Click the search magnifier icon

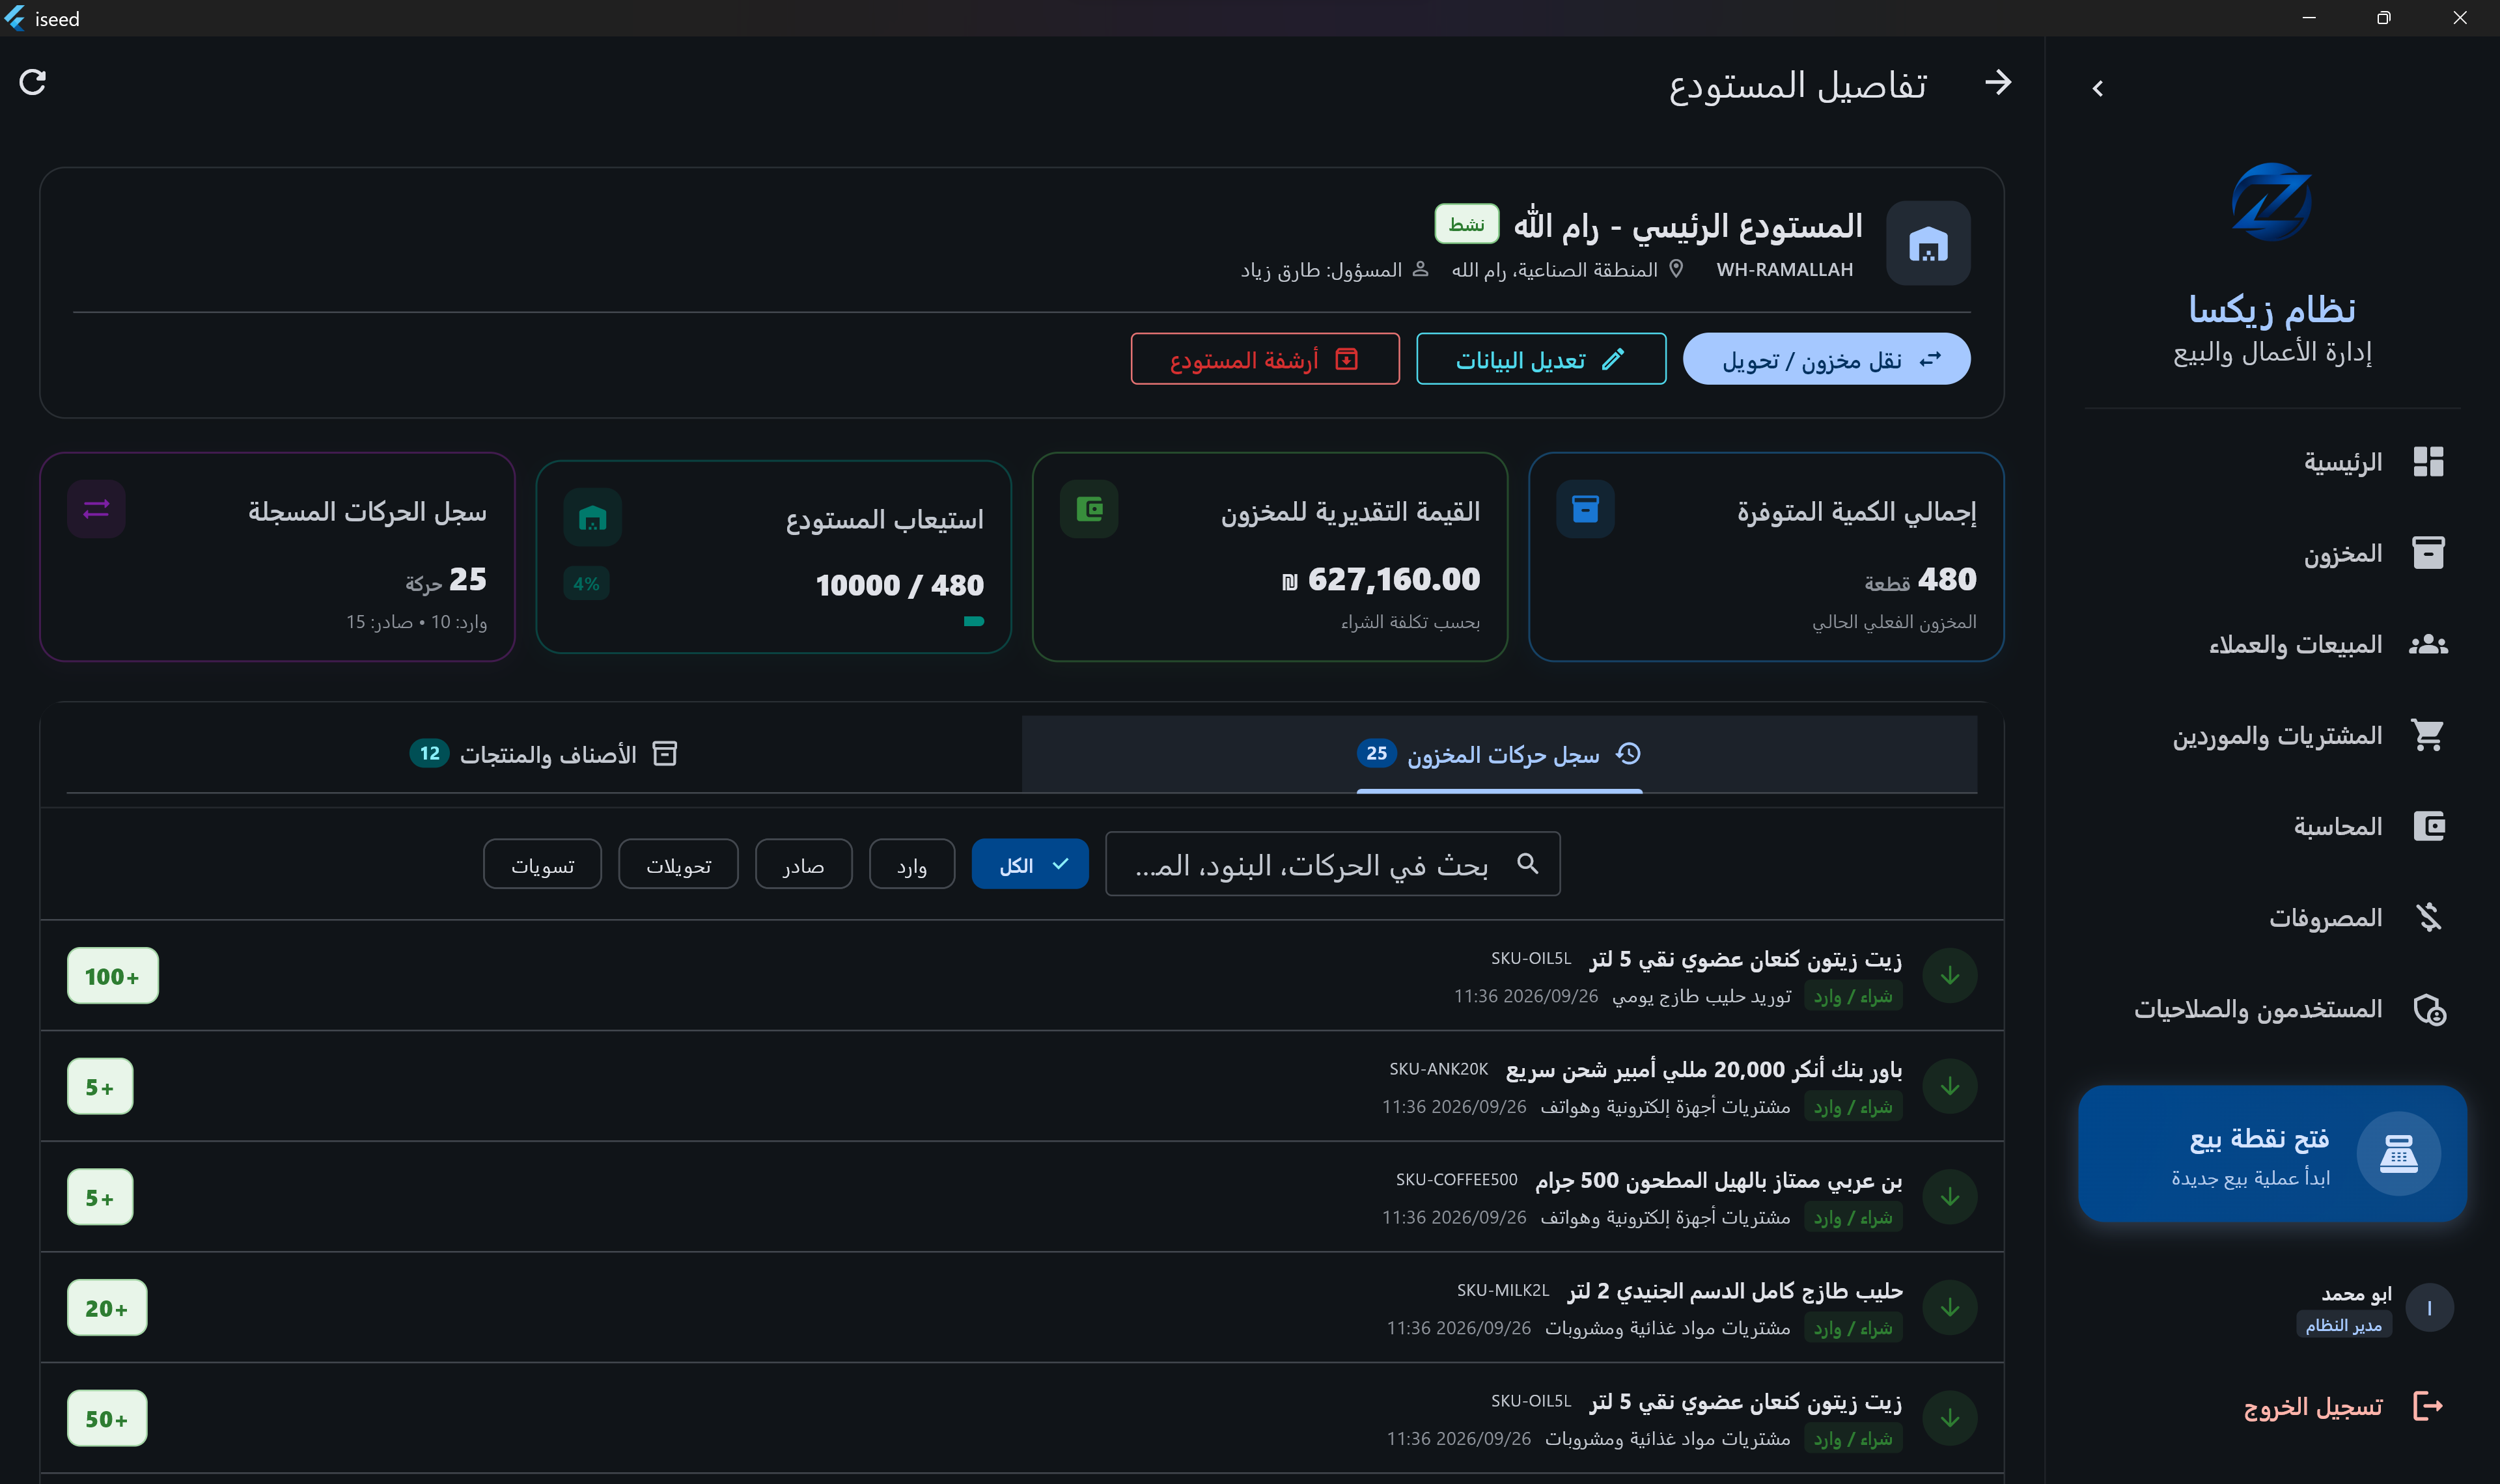point(1527,863)
